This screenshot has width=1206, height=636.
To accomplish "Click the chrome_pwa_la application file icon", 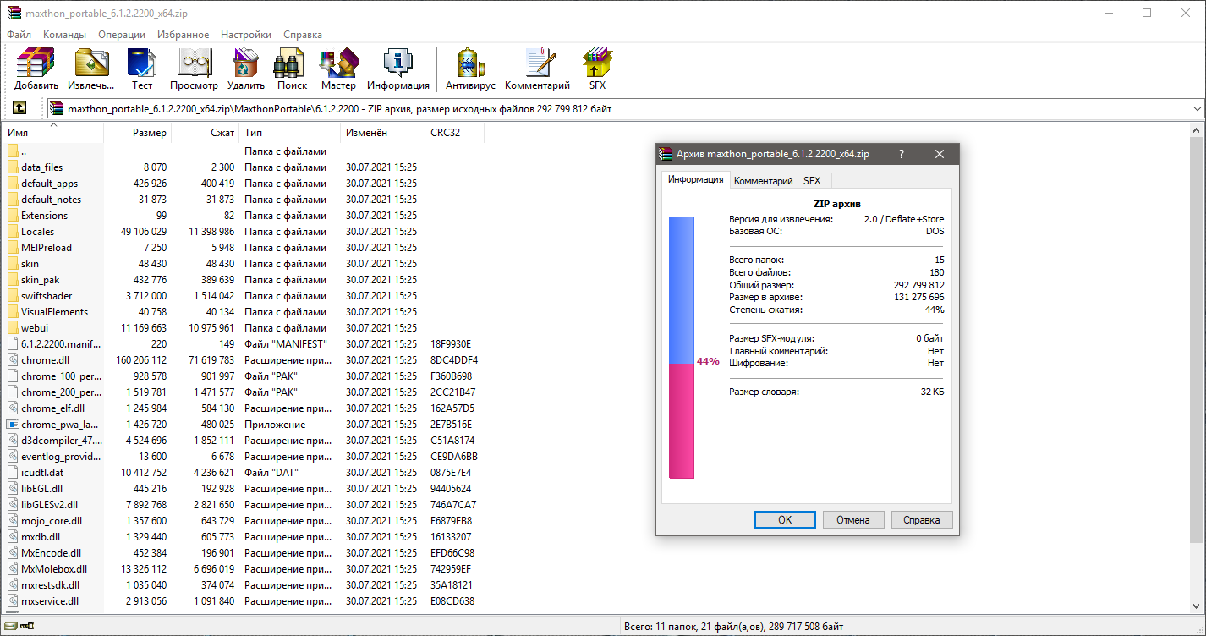I will coord(13,425).
